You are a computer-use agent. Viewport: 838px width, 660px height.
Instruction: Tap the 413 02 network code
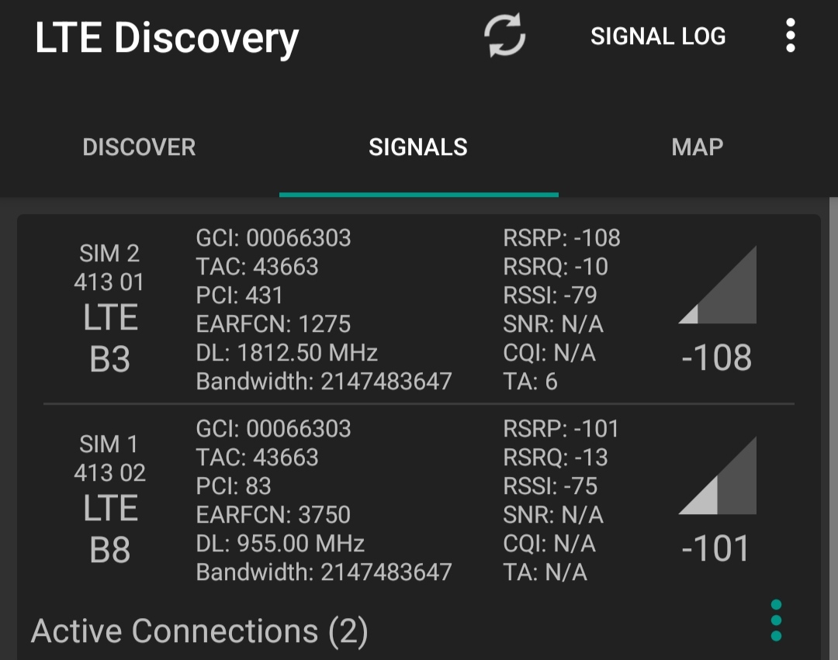[109, 472]
